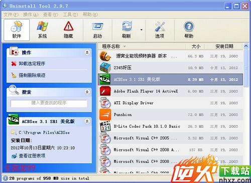Open the 帮助(H) menu
The width and height of the screenshot is (251, 183).
click(x=90, y=15)
